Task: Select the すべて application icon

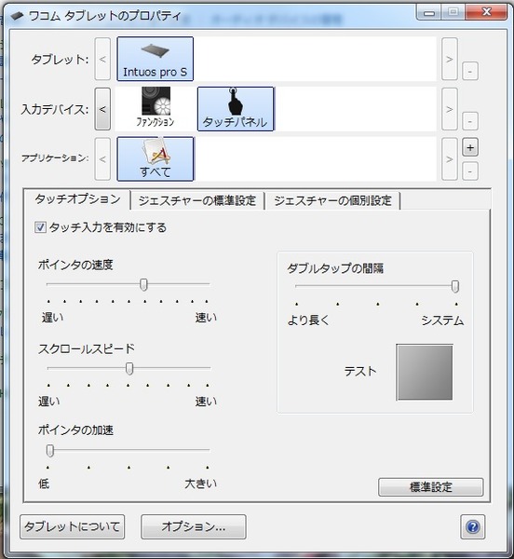Action: (156, 159)
